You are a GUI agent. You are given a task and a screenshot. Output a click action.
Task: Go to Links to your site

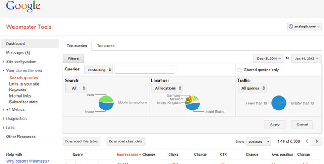(24, 84)
